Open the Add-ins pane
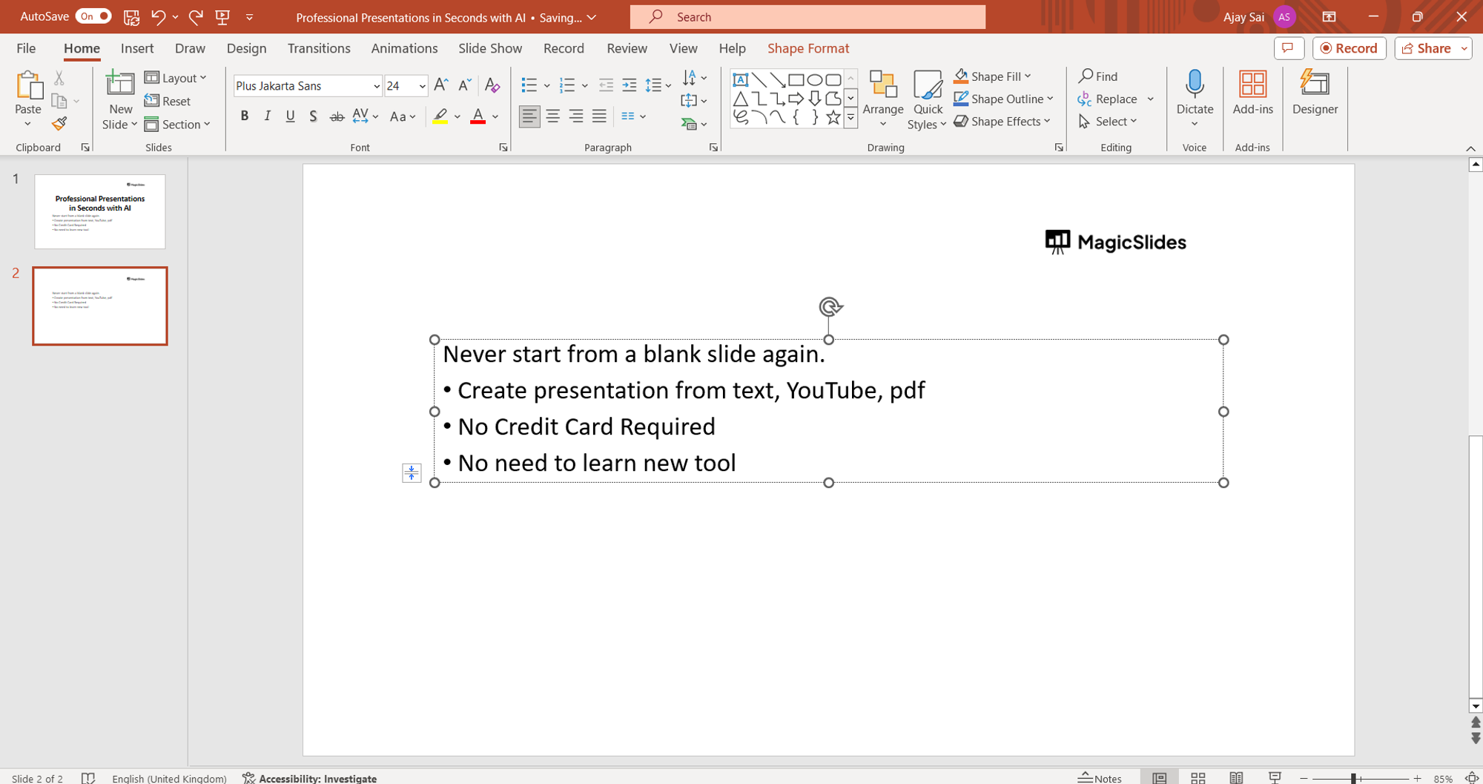 pos(1252,93)
